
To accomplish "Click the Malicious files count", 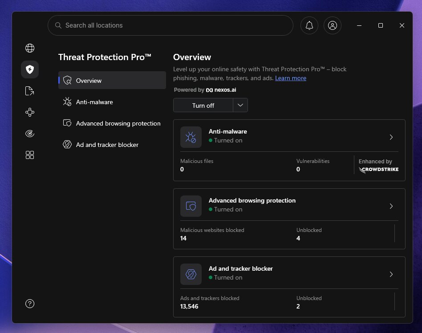I will click(182, 169).
